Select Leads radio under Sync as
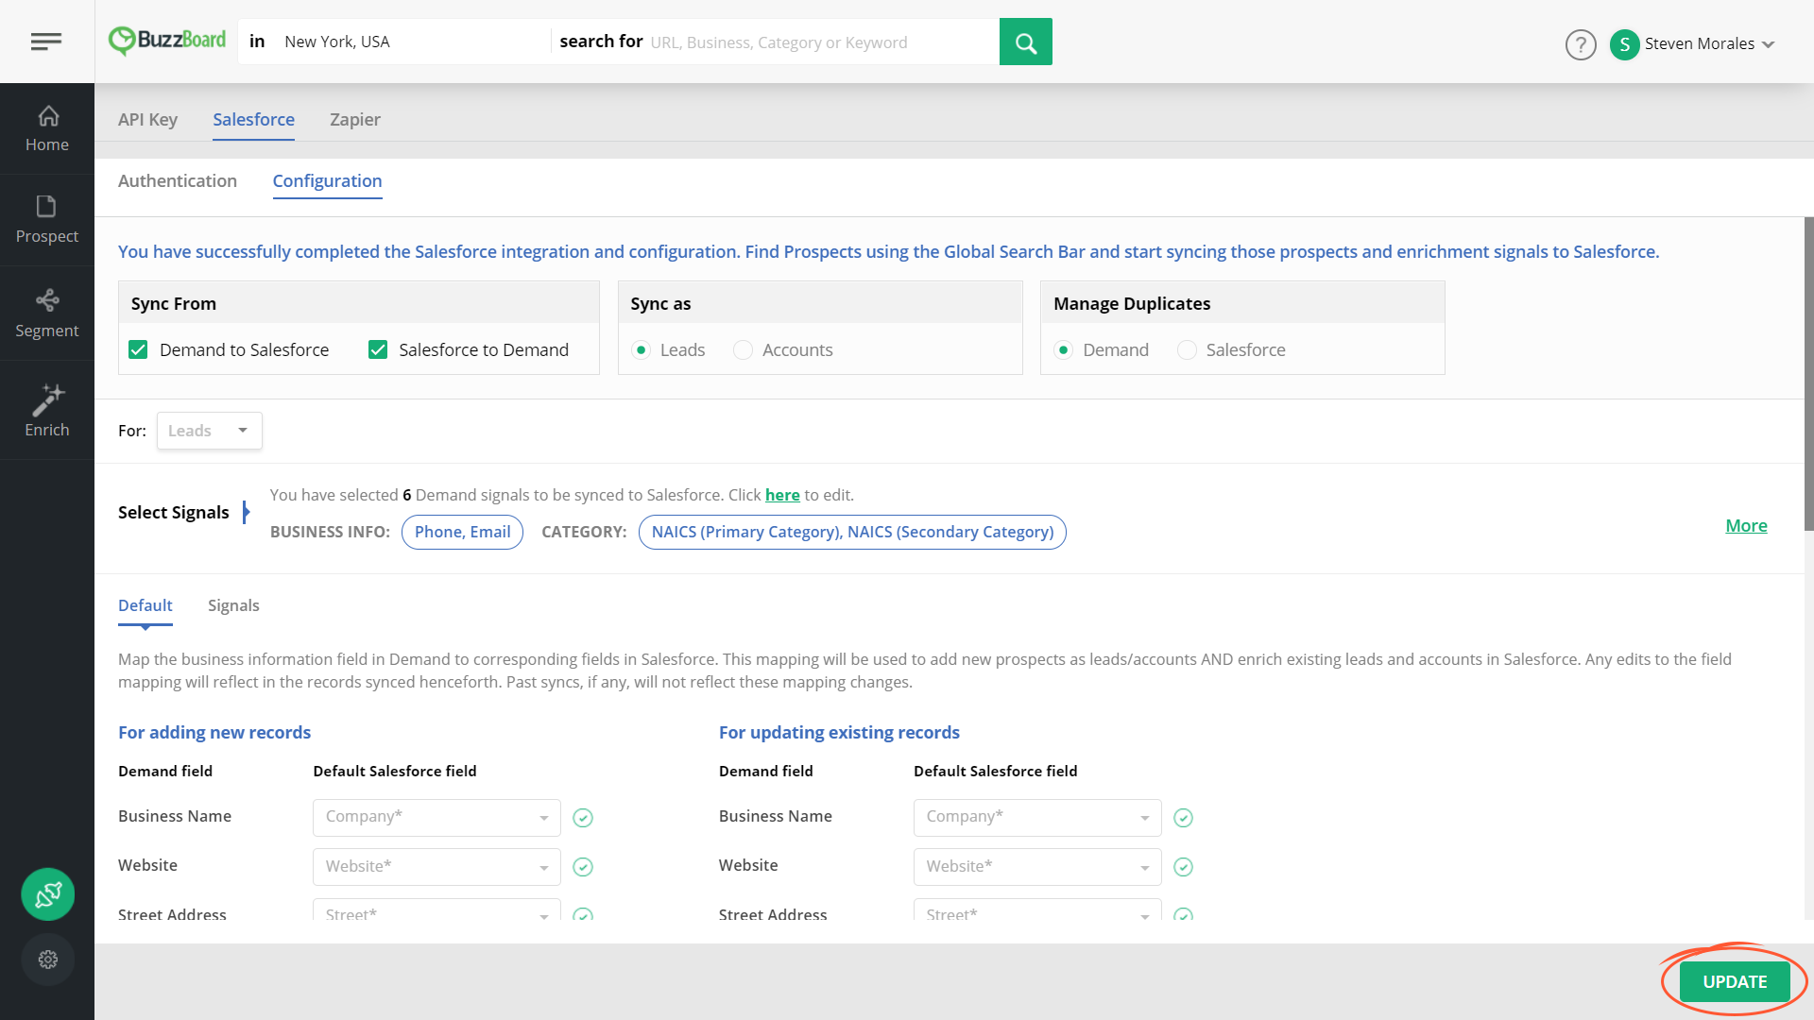Screen dimensions: 1814x1020 click(642, 350)
